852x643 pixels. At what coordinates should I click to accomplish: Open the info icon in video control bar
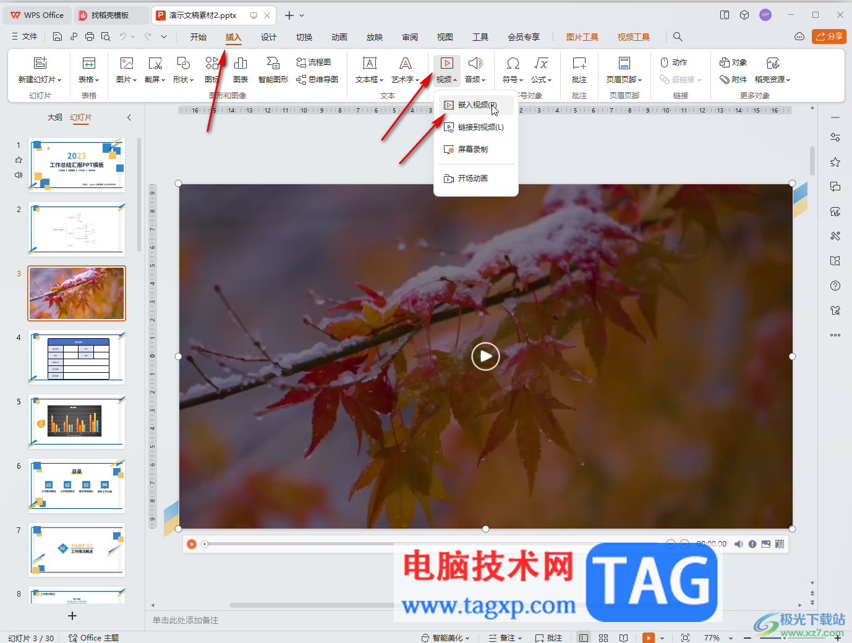click(752, 544)
